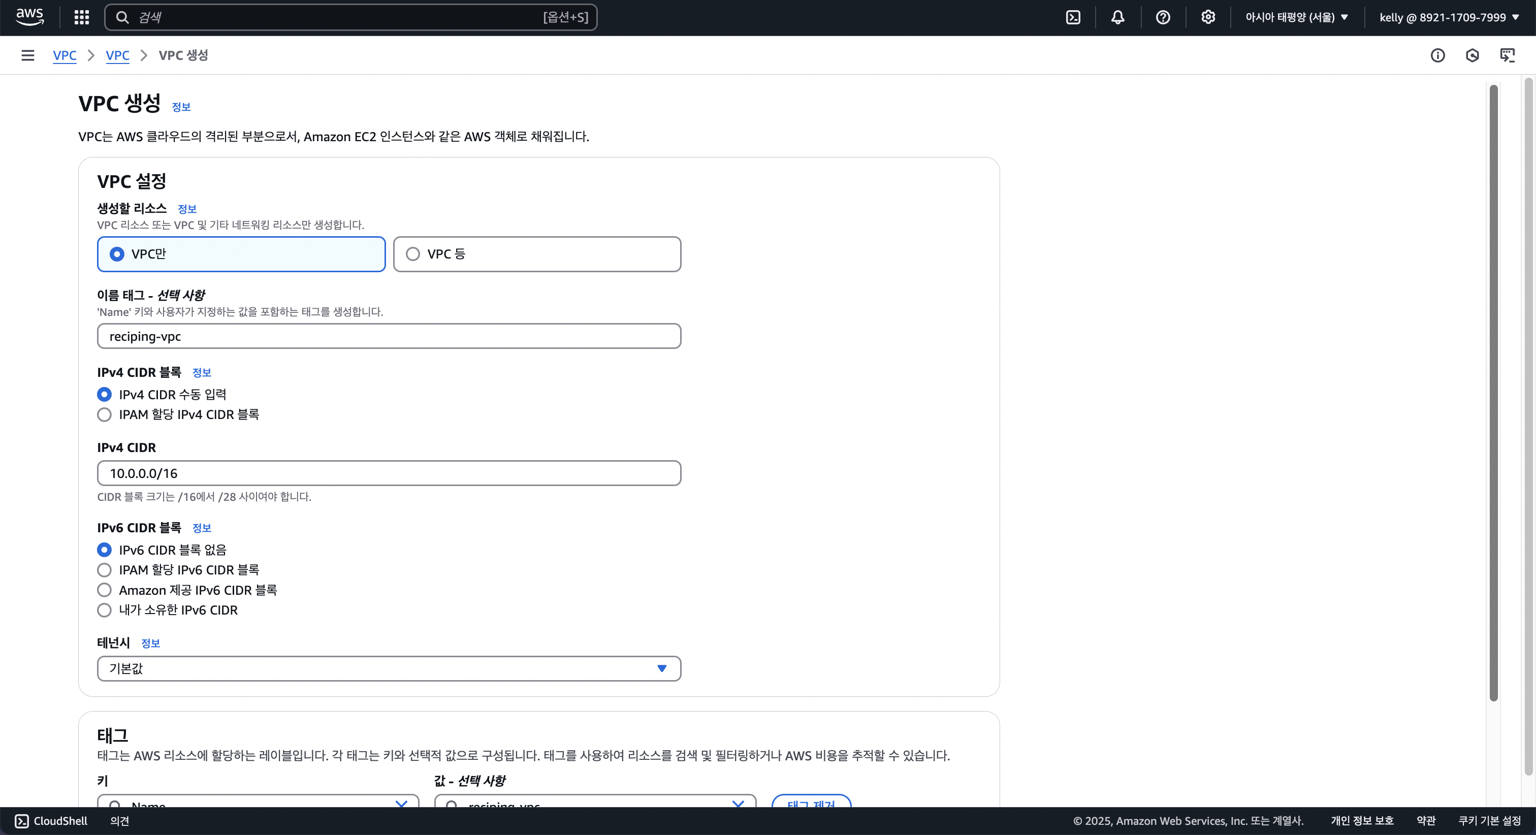Focus the IPv4 CIDR input field
Screen dimensions: 1536x835
pyautogui.click(x=389, y=473)
